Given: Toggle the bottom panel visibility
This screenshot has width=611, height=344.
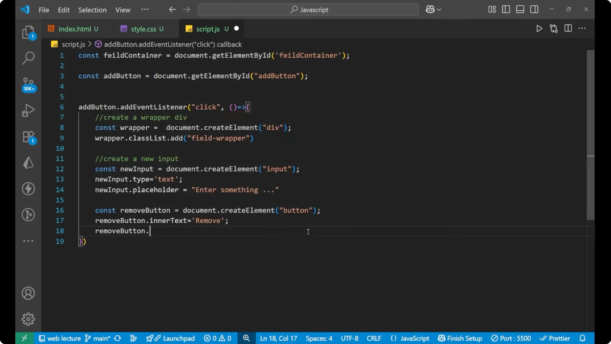Looking at the screenshot, I should [x=520, y=9].
